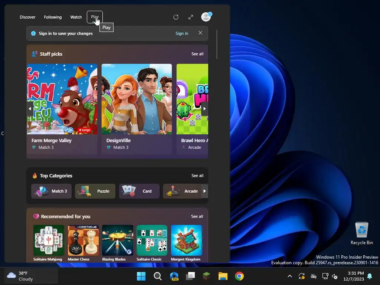
Task: Click the Farm Merge Valley title
Action: [51, 141]
